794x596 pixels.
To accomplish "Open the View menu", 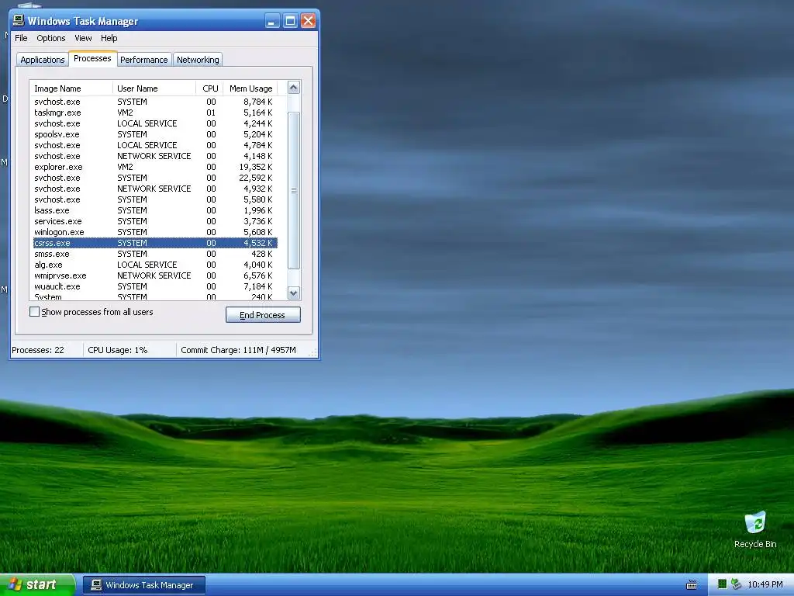I will coord(83,38).
